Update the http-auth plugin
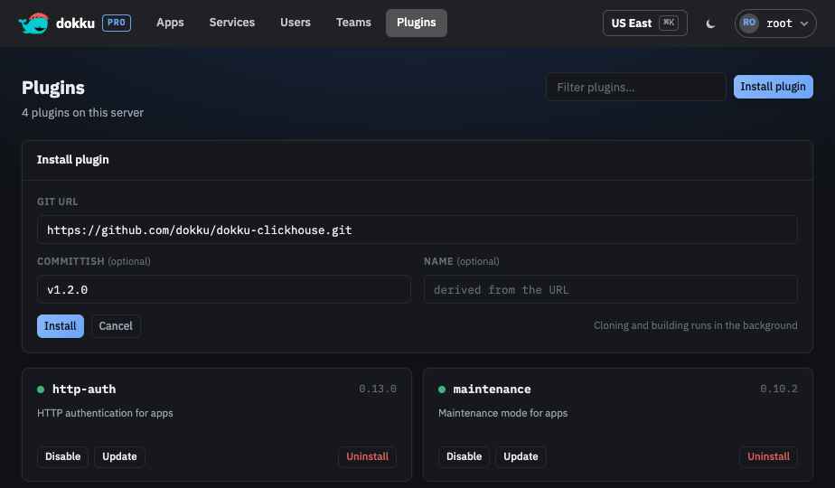Image resolution: width=835 pixels, height=488 pixels. coord(119,456)
